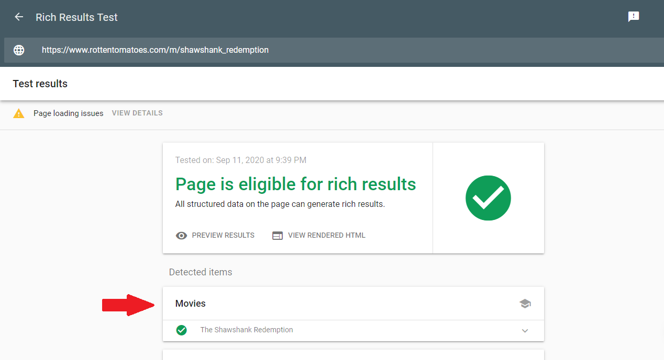This screenshot has height=360, width=664.
Task: Click Page is eligible for rich results
Action: coord(296,184)
